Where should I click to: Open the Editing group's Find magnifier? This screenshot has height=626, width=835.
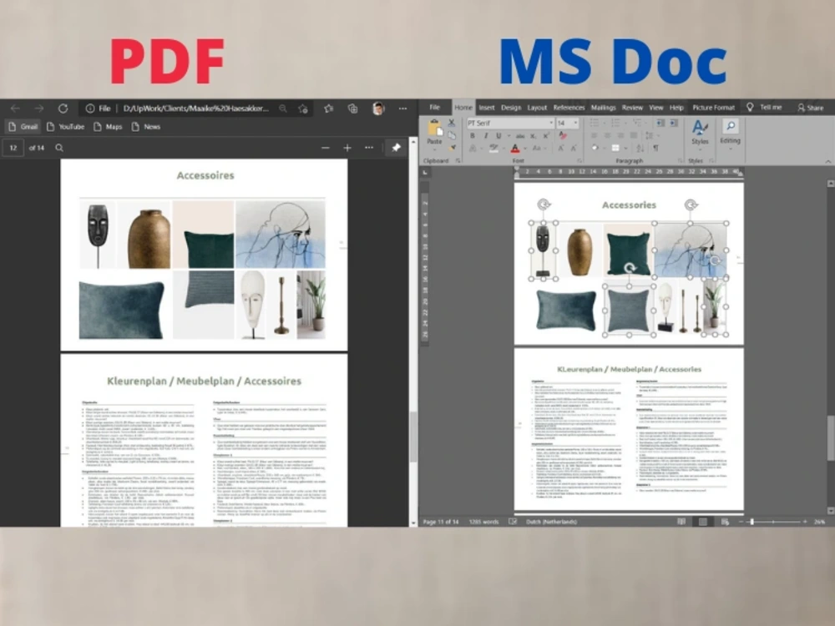coord(730,125)
